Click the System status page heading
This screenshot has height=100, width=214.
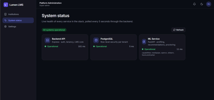(x=55, y=16)
